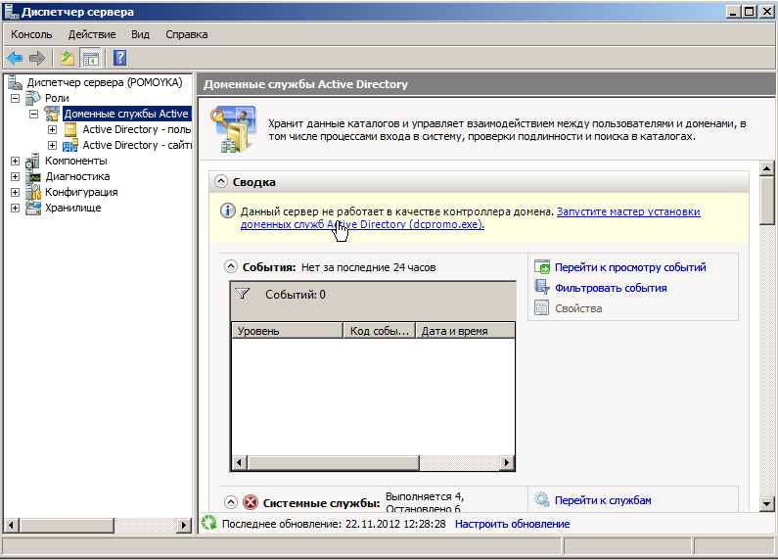Click the Свойства properties icon
Image resolution: width=778 pixels, height=560 pixels.
tap(542, 308)
